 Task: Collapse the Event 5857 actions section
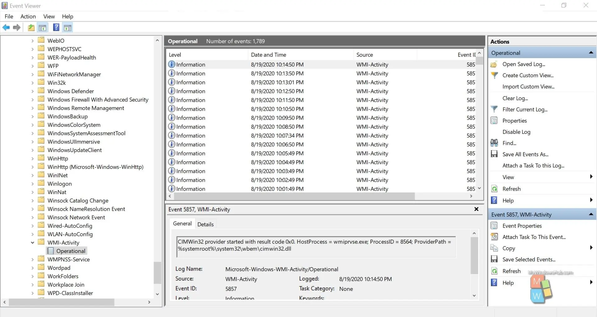(x=591, y=214)
